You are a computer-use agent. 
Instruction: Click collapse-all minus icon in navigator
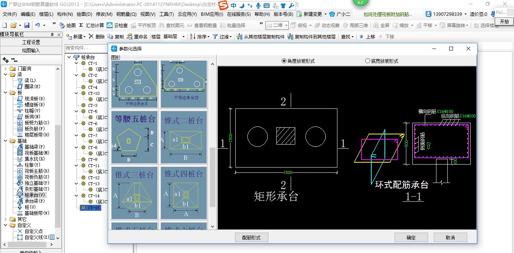tap(14, 59)
